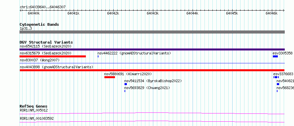Select the nsv4043898 long red bar
The image size is (294, 126).
152,70
